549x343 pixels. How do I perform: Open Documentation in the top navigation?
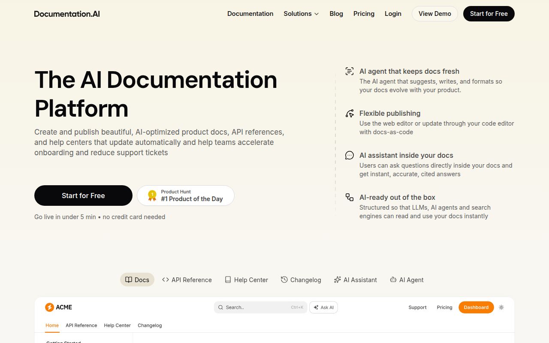(x=250, y=14)
